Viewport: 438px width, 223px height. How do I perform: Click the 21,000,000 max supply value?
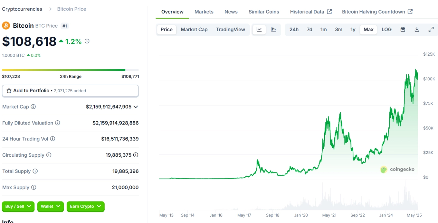125,187
